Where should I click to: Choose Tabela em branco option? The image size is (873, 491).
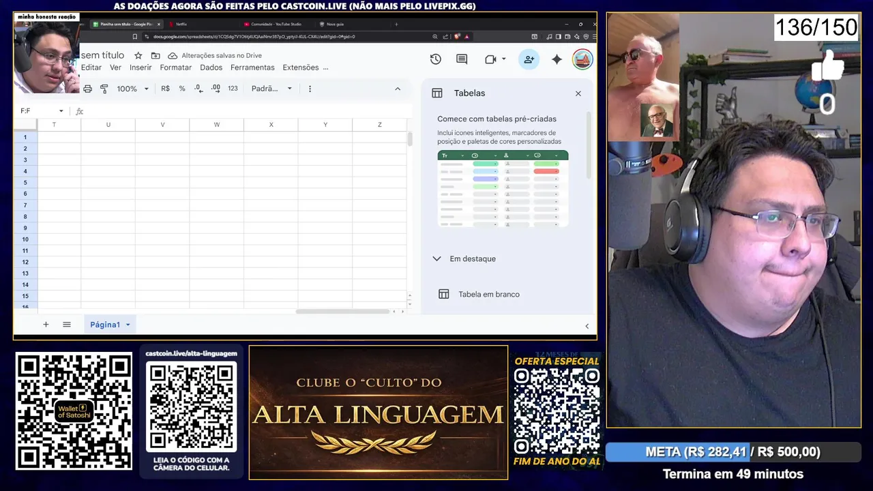click(489, 295)
